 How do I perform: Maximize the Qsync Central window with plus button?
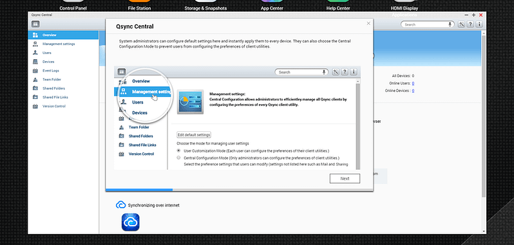(x=473, y=15)
